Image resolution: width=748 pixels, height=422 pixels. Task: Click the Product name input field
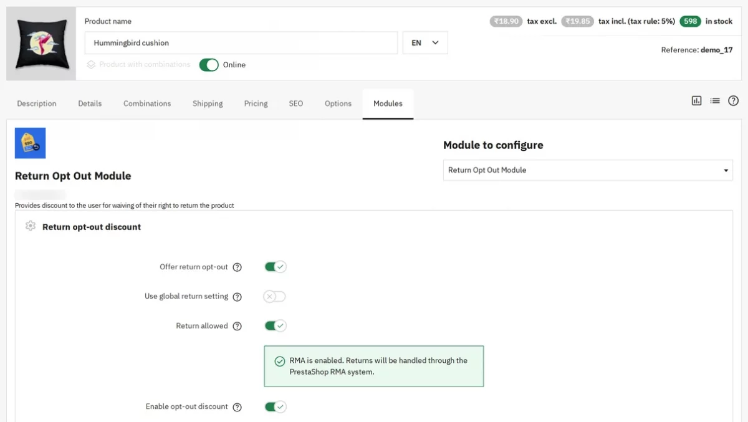(x=241, y=43)
